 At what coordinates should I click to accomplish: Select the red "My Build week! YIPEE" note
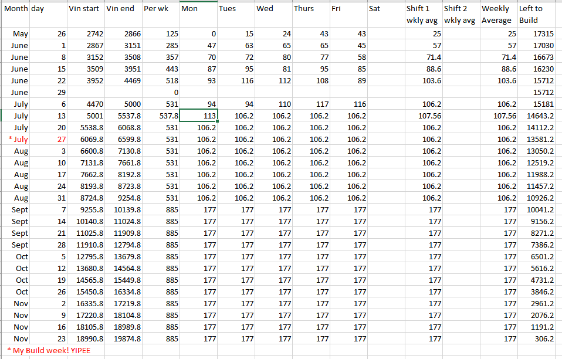pyautogui.click(x=49, y=350)
